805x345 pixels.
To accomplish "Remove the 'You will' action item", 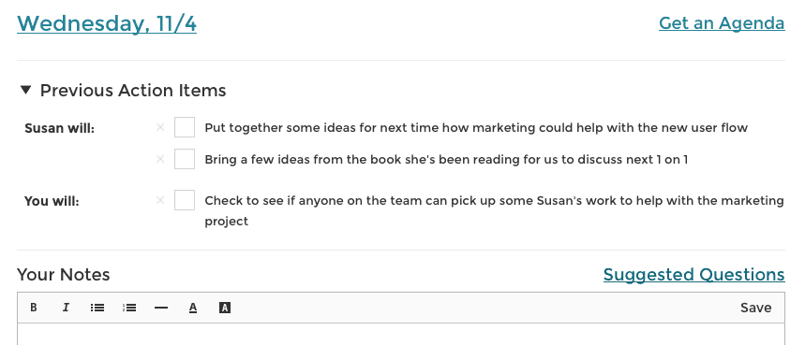I will click(x=160, y=200).
